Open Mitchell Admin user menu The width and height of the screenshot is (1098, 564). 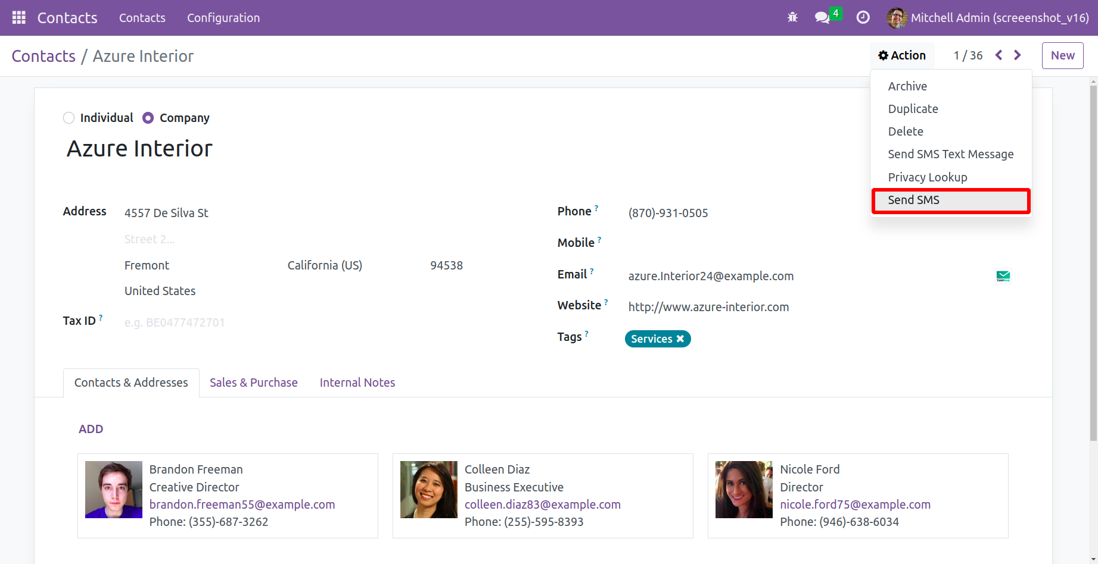coord(988,18)
